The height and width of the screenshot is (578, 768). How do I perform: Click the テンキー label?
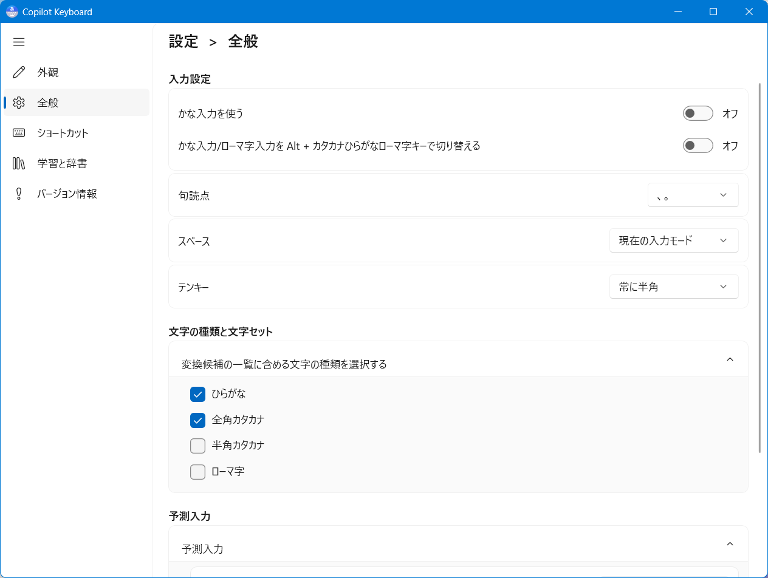click(193, 287)
